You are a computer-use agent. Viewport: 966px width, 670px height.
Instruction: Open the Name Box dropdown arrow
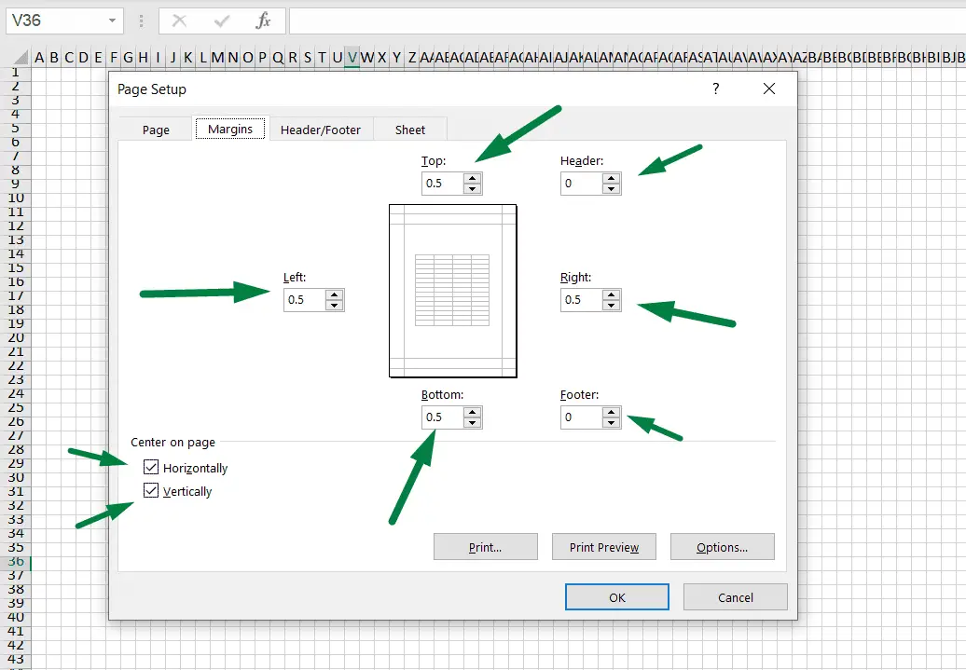click(x=112, y=21)
